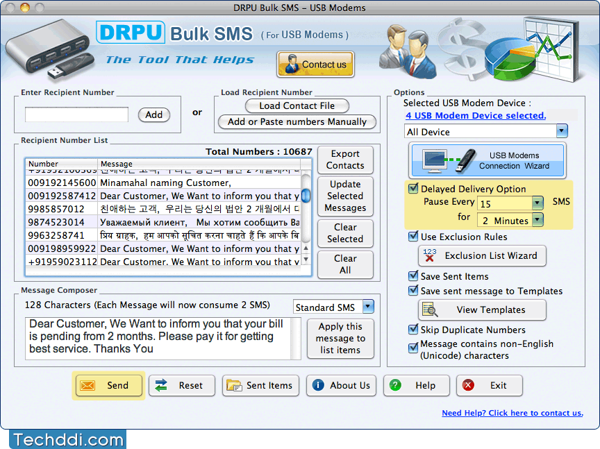This screenshot has height=449, width=600.
Task: Click the recipient list scroll up arrow
Action: pos(306,248)
